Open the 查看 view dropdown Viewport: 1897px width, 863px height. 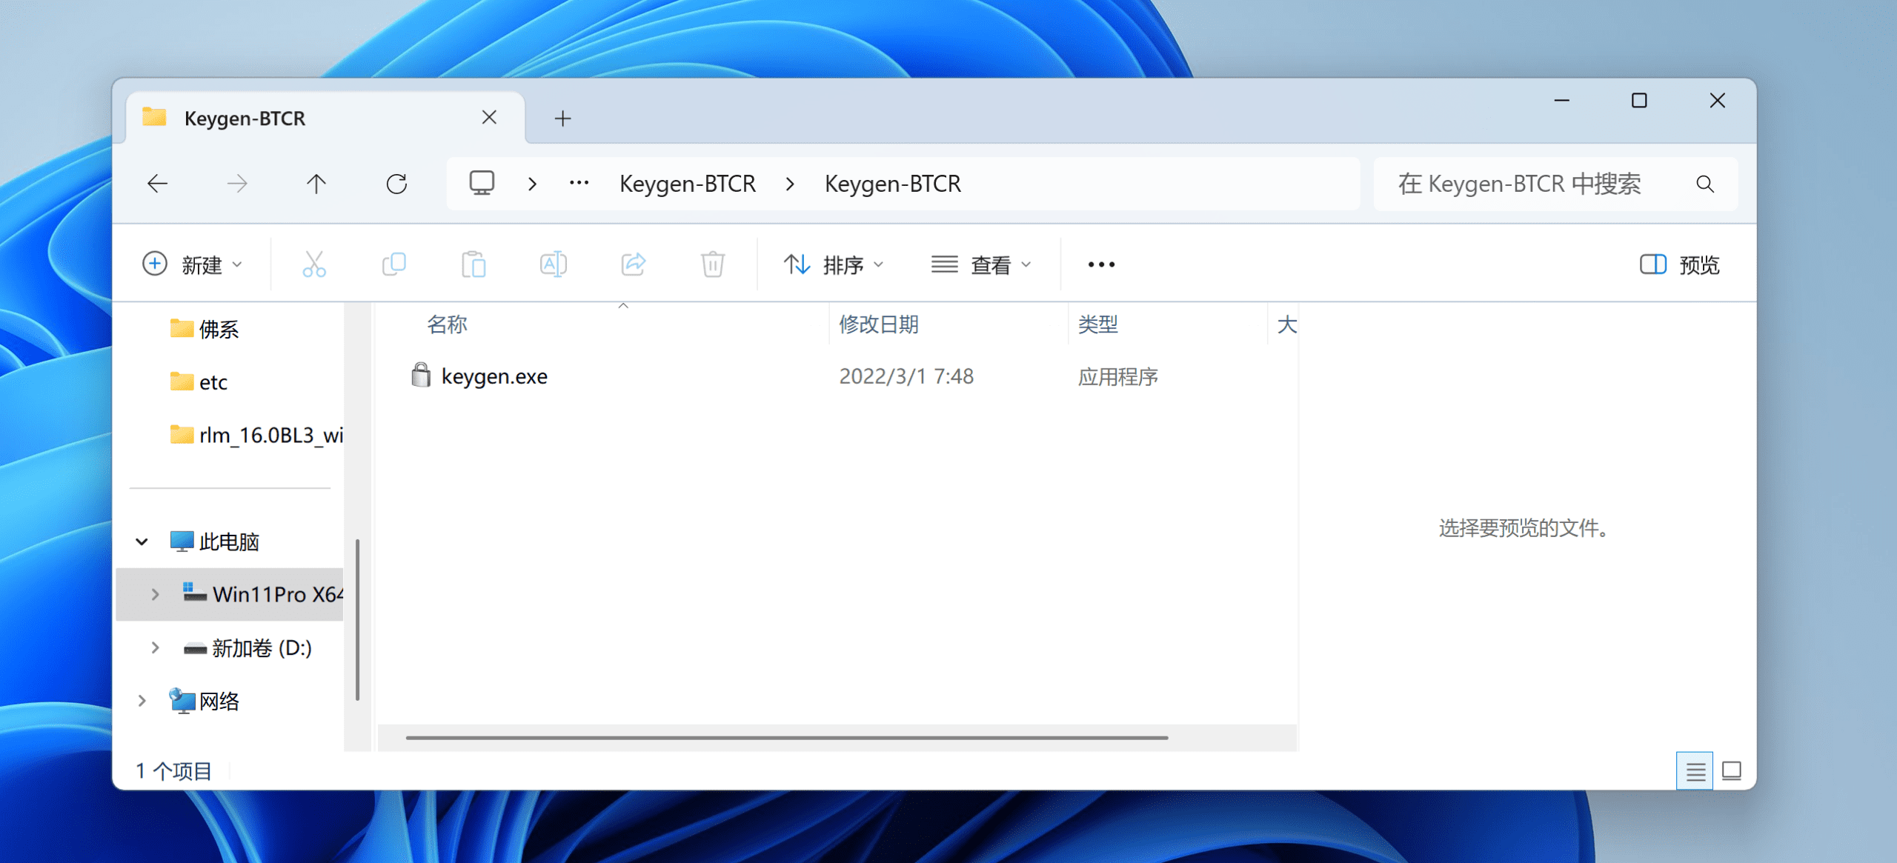(981, 264)
